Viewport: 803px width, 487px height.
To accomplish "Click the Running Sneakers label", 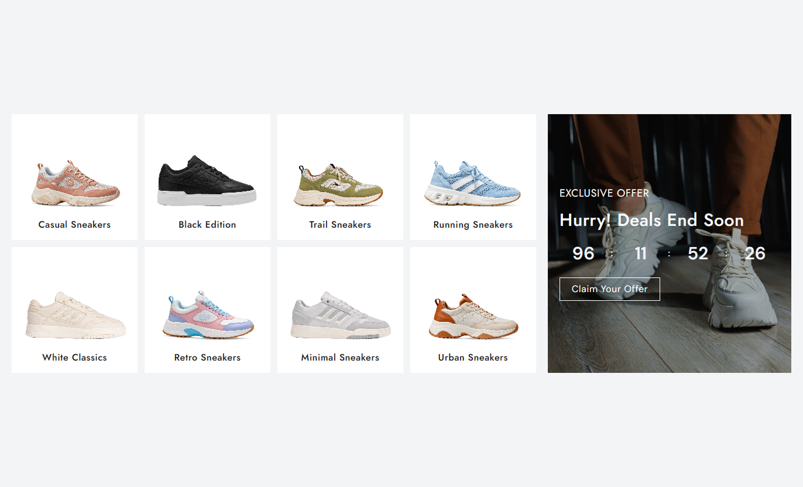I will (x=473, y=225).
